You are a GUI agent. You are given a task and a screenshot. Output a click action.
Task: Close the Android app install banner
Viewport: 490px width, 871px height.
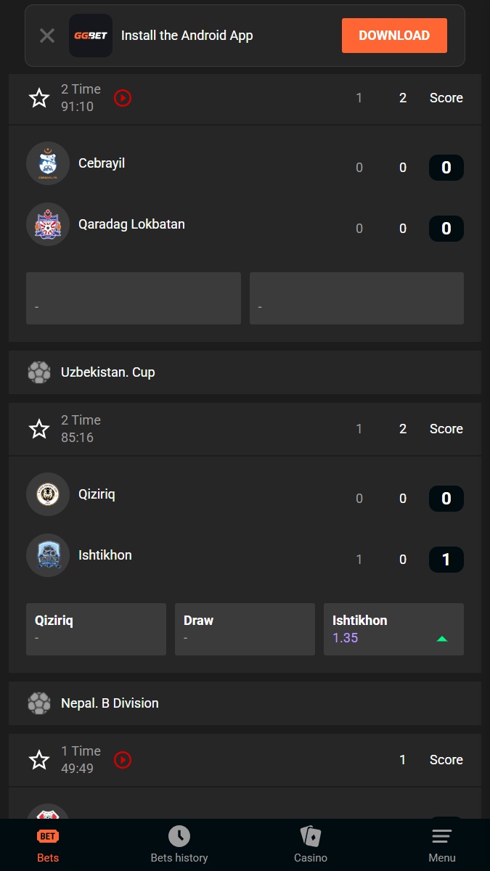point(47,36)
